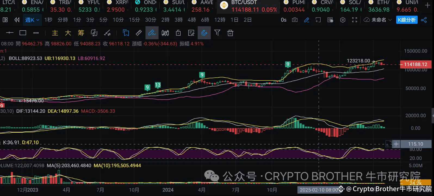Click the 123218.00 high price marker
434x196 pixels.
pyautogui.click(x=358, y=61)
